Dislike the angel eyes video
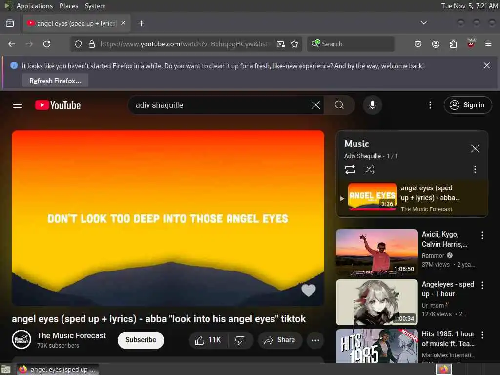The image size is (500, 375). coord(240,340)
